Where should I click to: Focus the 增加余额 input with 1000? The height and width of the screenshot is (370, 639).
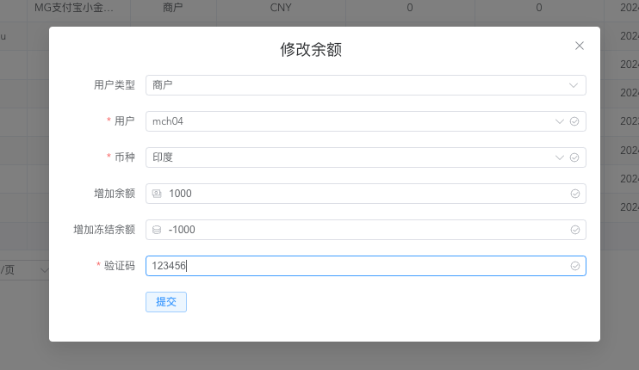(x=365, y=194)
